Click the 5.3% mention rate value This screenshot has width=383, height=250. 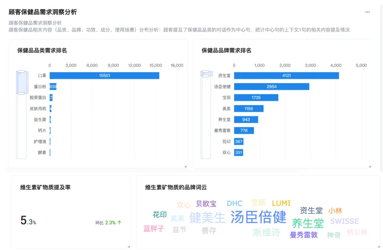[28, 221]
